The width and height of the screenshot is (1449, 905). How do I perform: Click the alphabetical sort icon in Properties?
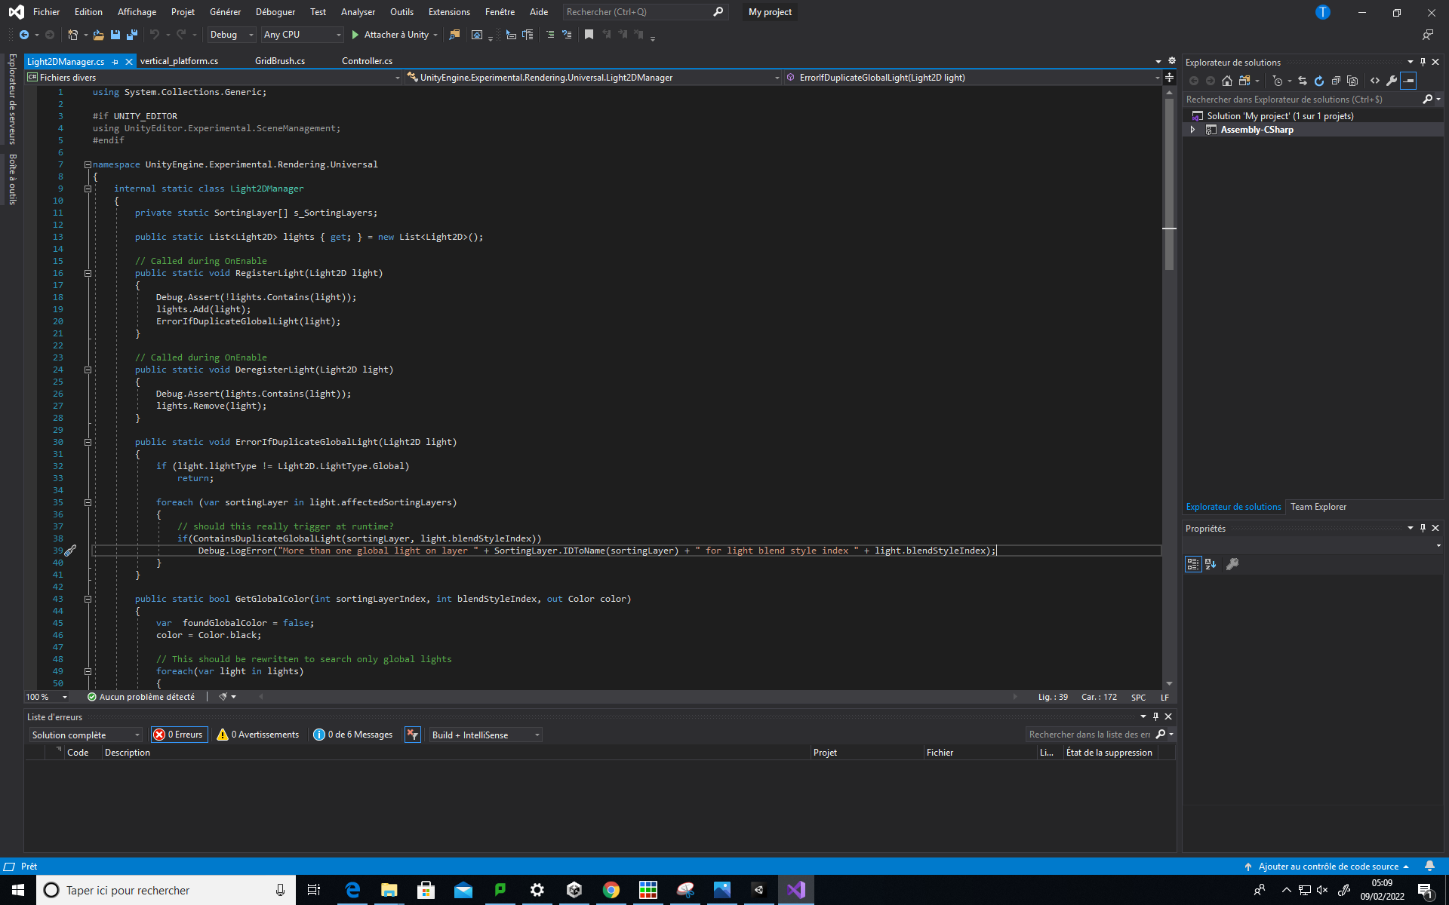pos(1211,564)
